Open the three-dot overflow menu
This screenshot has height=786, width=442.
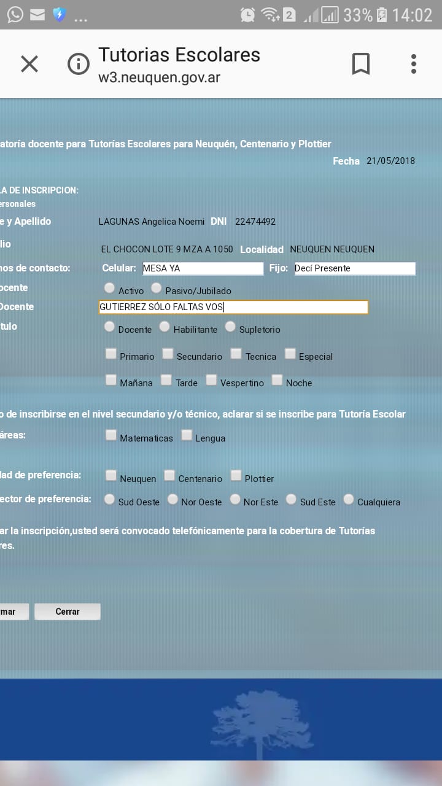[413, 64]
